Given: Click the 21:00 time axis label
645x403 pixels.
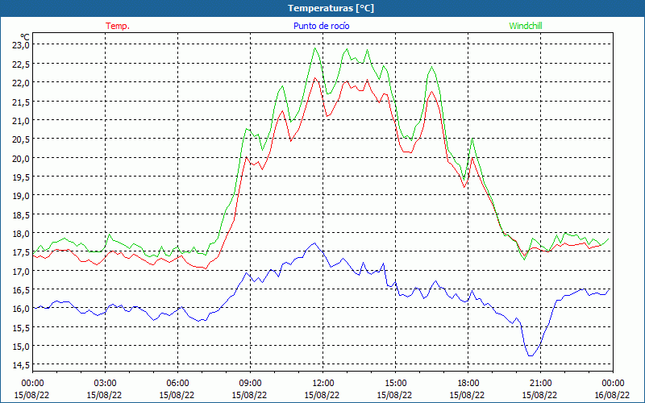Looking at the screenshot, I should [x=540, y=384].
